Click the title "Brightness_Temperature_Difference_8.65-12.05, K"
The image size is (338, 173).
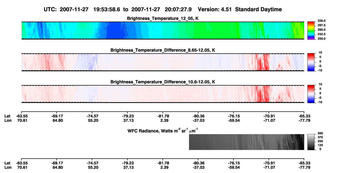pos(162,50)
